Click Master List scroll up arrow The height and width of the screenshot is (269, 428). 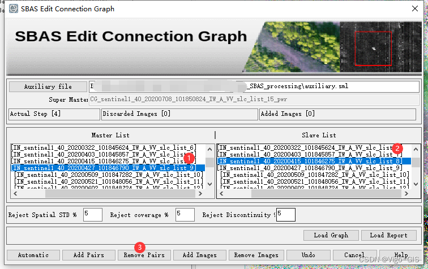(x=209, y=149)
